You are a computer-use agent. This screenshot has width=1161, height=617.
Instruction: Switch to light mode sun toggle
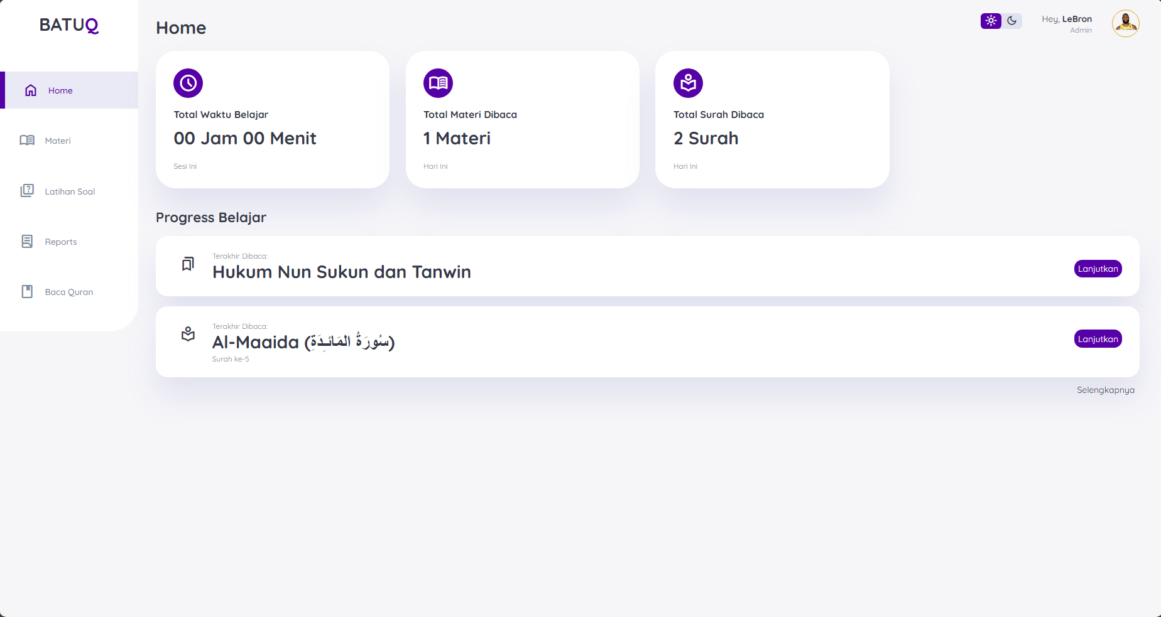[991, 21]
